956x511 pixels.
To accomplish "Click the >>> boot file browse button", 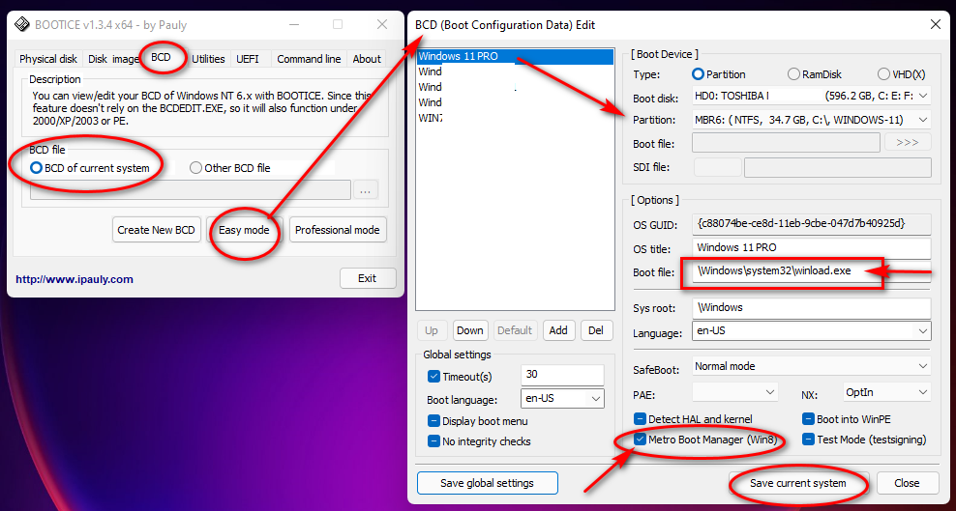I will tap(908, 142).
